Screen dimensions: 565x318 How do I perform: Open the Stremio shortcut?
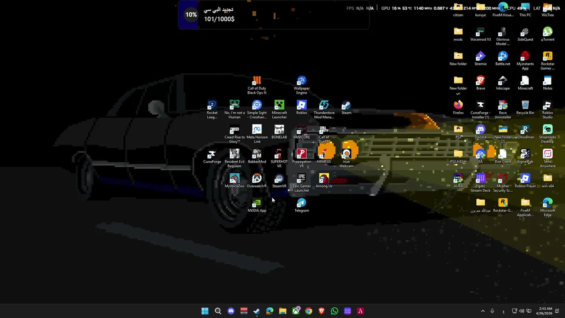pyautogui.click(x=480, y=59)
